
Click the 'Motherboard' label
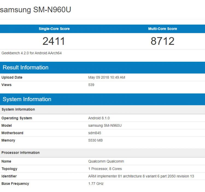12,133
